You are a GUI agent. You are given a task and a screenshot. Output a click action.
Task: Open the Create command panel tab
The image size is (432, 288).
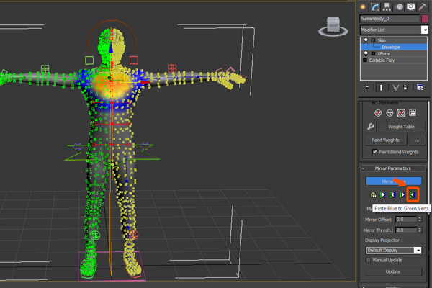(364, 7)
